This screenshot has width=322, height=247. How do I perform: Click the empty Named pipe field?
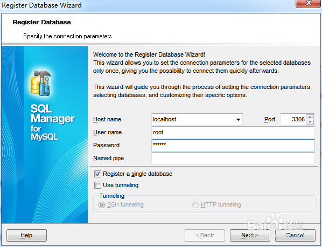[x=233, y=158]
